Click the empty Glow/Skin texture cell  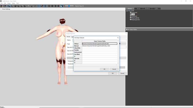pos(100,48)
